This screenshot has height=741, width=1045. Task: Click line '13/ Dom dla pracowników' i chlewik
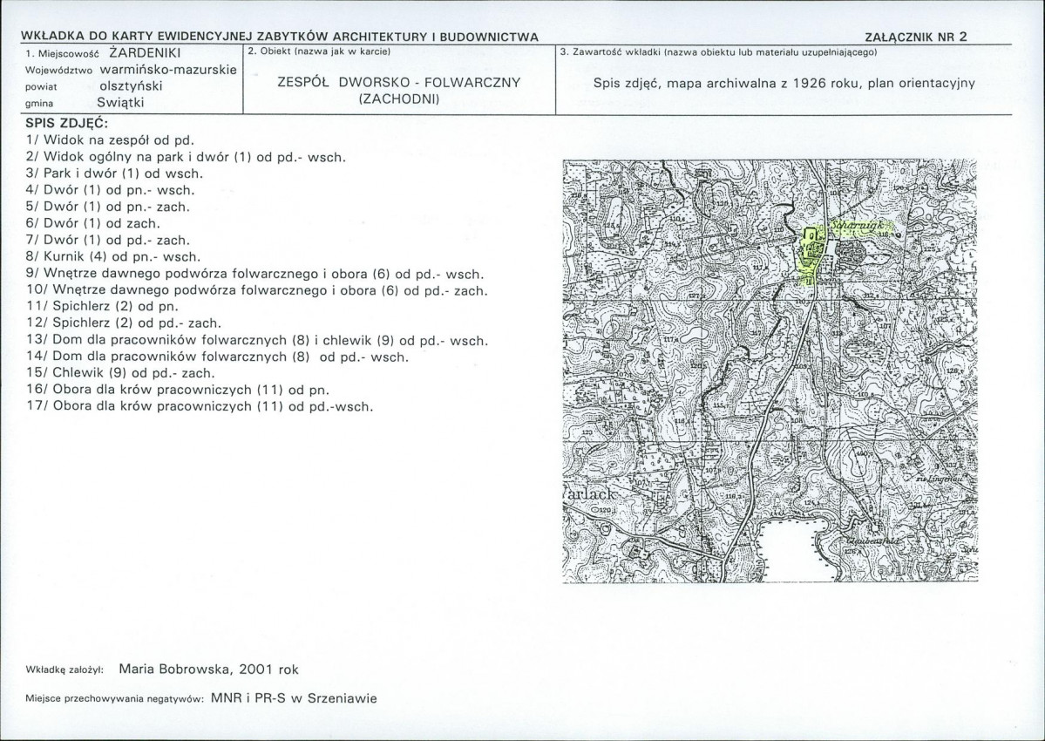(257, 341)
